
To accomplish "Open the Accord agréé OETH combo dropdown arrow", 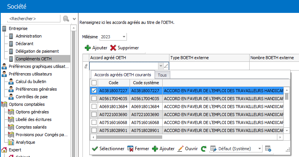I will tap(161, 66).
